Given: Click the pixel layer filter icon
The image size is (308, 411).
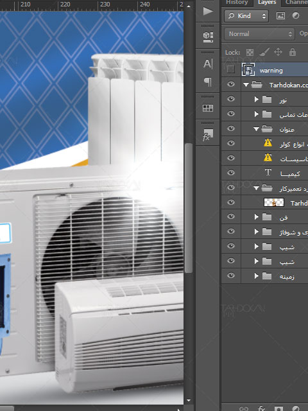Looking at the screenshot, I should pyautogui.click(x=280, y=15).
